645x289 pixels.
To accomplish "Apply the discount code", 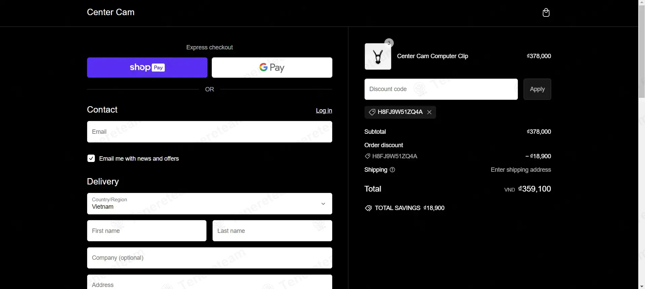I will point(537,89).
